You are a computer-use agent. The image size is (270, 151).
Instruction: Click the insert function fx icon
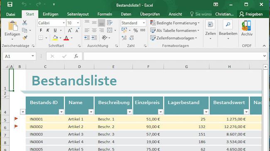coord(76,56)
